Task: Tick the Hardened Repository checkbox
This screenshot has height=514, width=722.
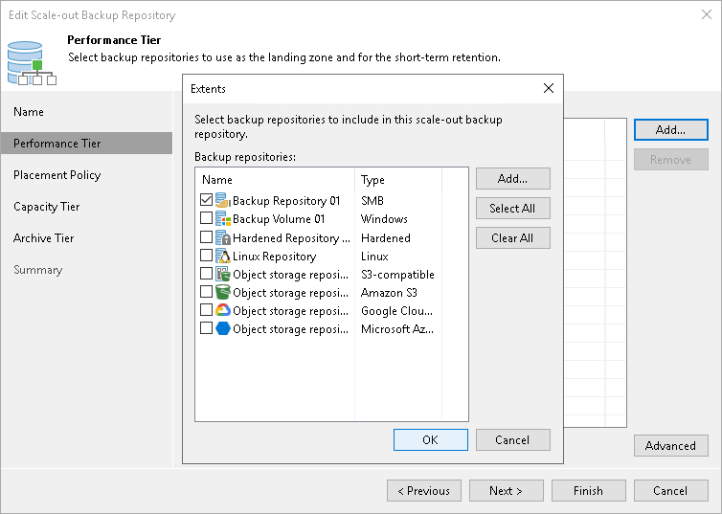Action: pyautogui.click(x=206, y=237)
